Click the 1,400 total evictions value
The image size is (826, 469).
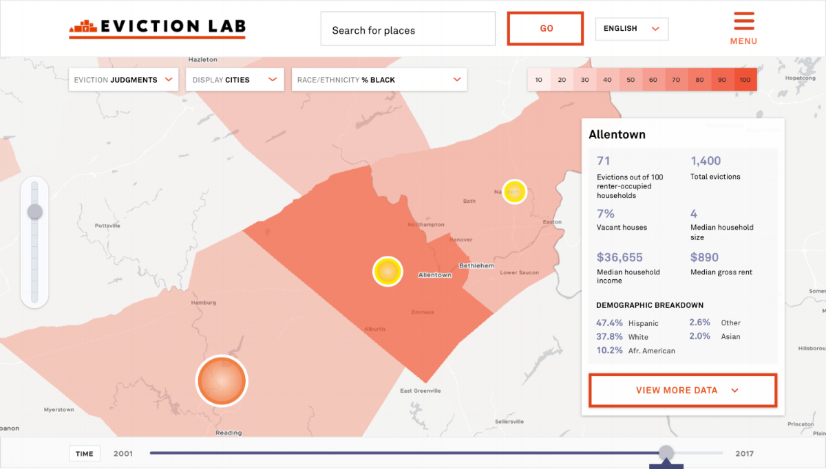point(706,161)
